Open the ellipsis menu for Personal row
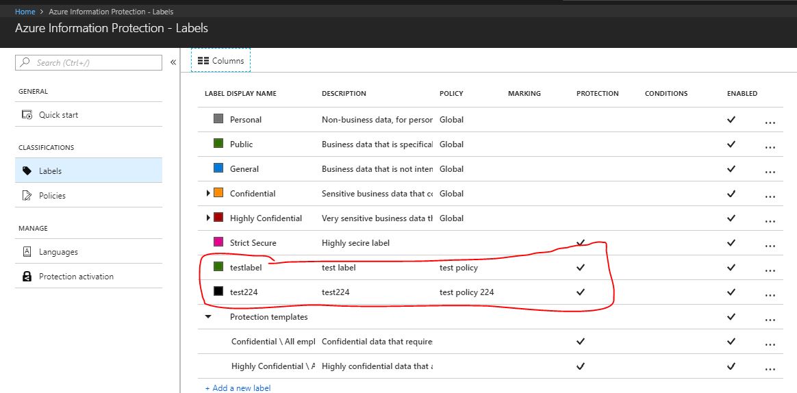797x393 pixels. 770,123
